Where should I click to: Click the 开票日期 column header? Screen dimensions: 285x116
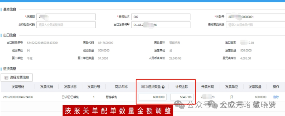(208, 87)
